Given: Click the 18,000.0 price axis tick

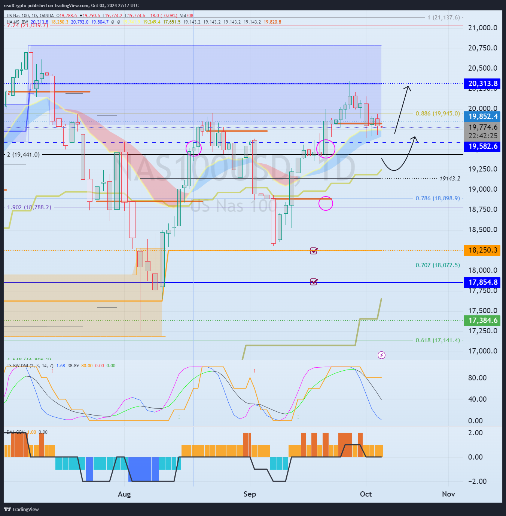Looking at the screenshot, I should coord(483,270).
